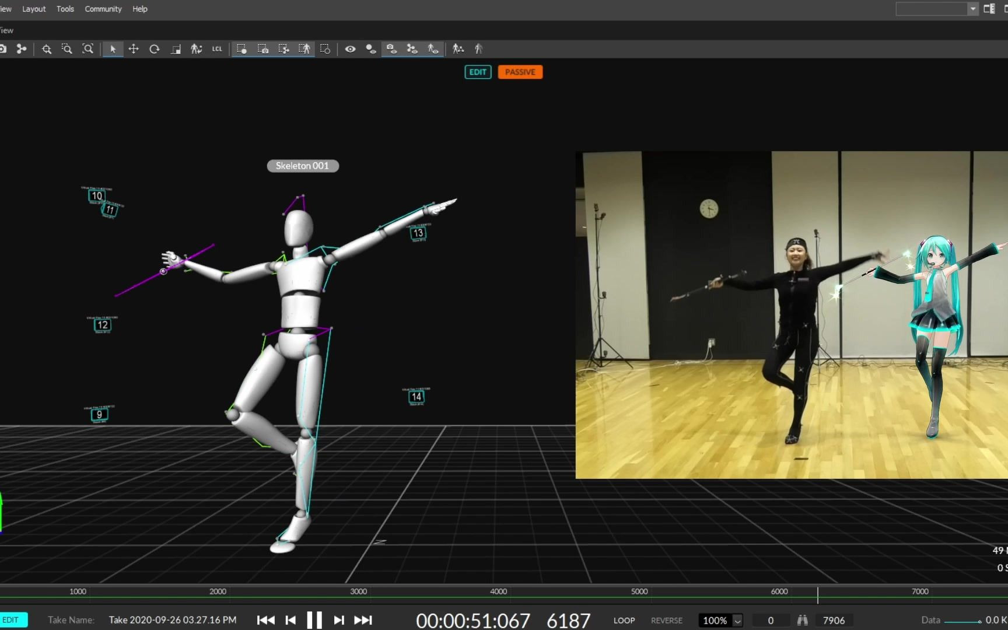Image resolution: width=1008 pixels, height=630 pixels.
Task: Click the end frame field showing 7906
Action: tap(834, 620)
